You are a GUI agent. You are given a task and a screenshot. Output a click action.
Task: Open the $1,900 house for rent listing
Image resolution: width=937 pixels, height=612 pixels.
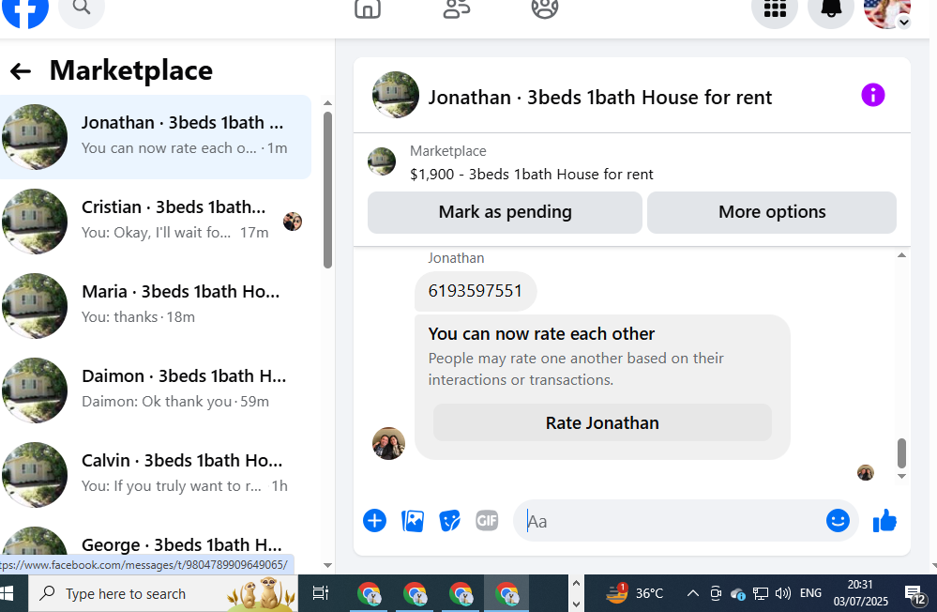pyautogui.click(x=531, y=174)
